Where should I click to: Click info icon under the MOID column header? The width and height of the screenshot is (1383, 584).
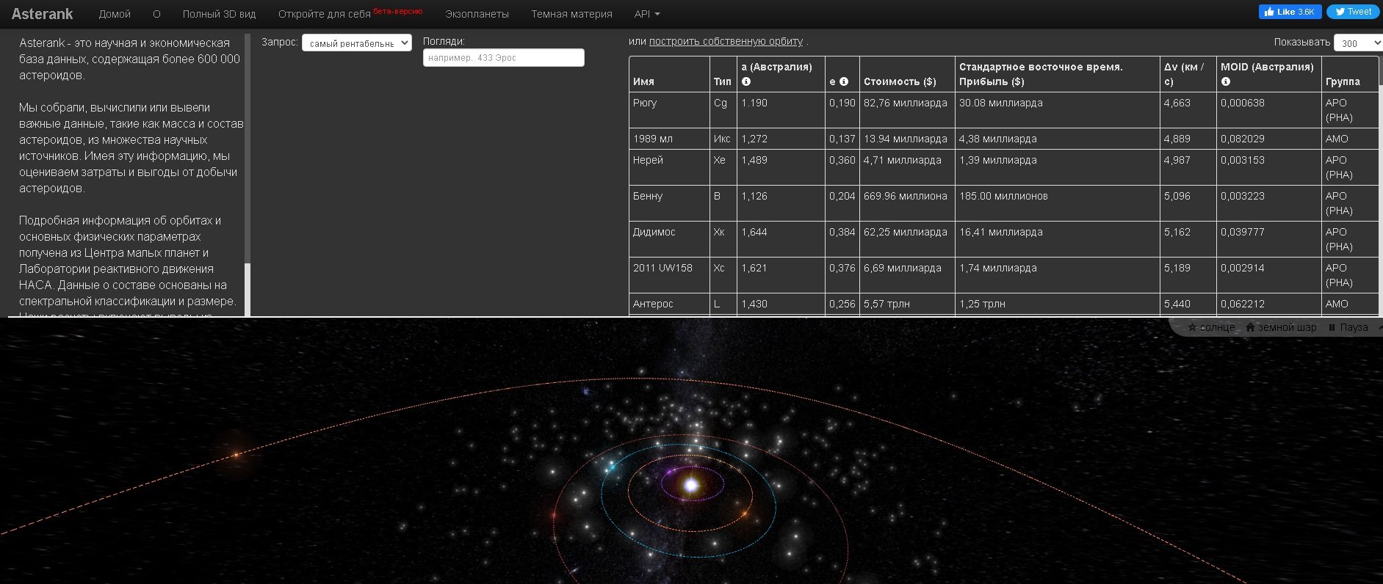click(x=1226, y=81)
